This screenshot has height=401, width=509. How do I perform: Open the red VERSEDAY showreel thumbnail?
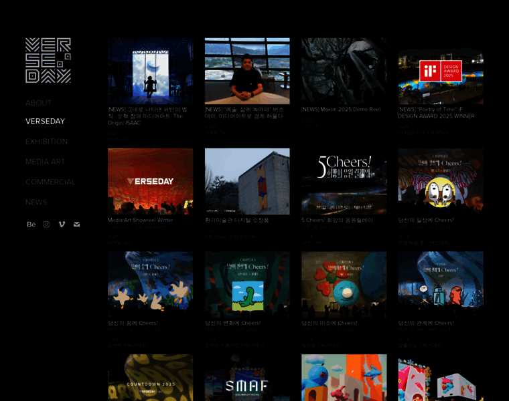(150, 181)
